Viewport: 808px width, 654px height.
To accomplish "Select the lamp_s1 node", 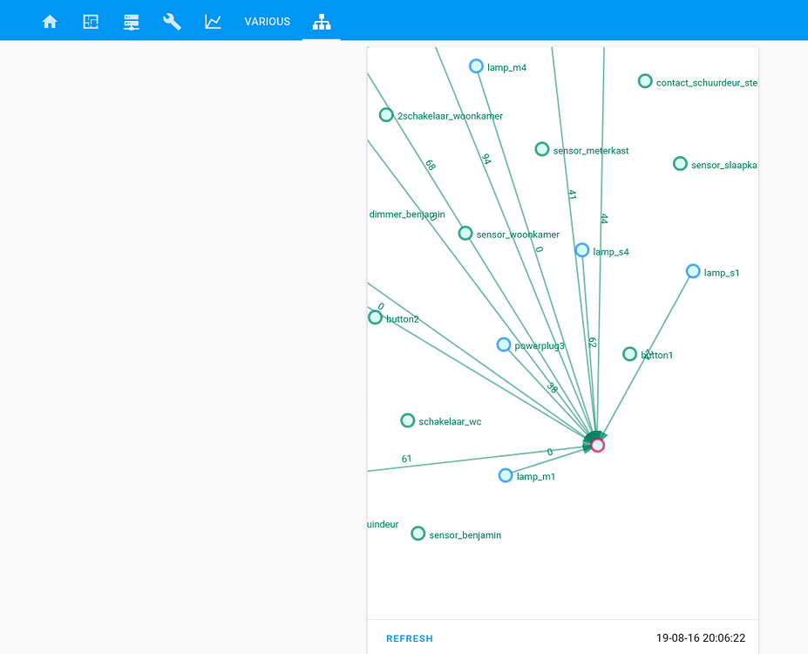I will click(692, 270).
